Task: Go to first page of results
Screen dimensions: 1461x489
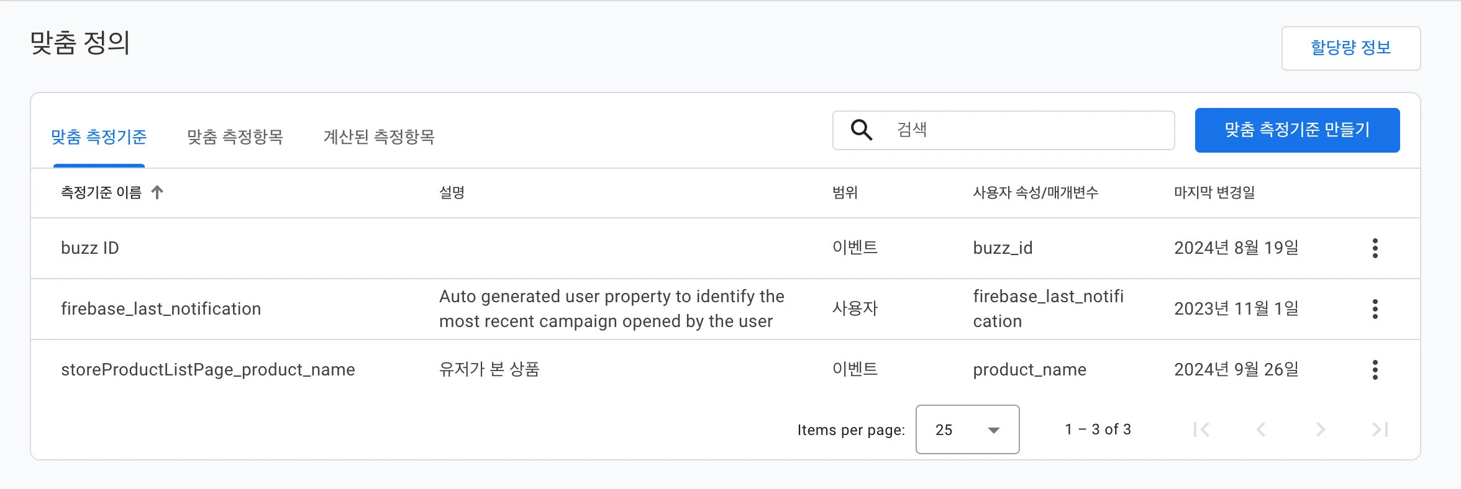Action: click(x=1201, y=429)
